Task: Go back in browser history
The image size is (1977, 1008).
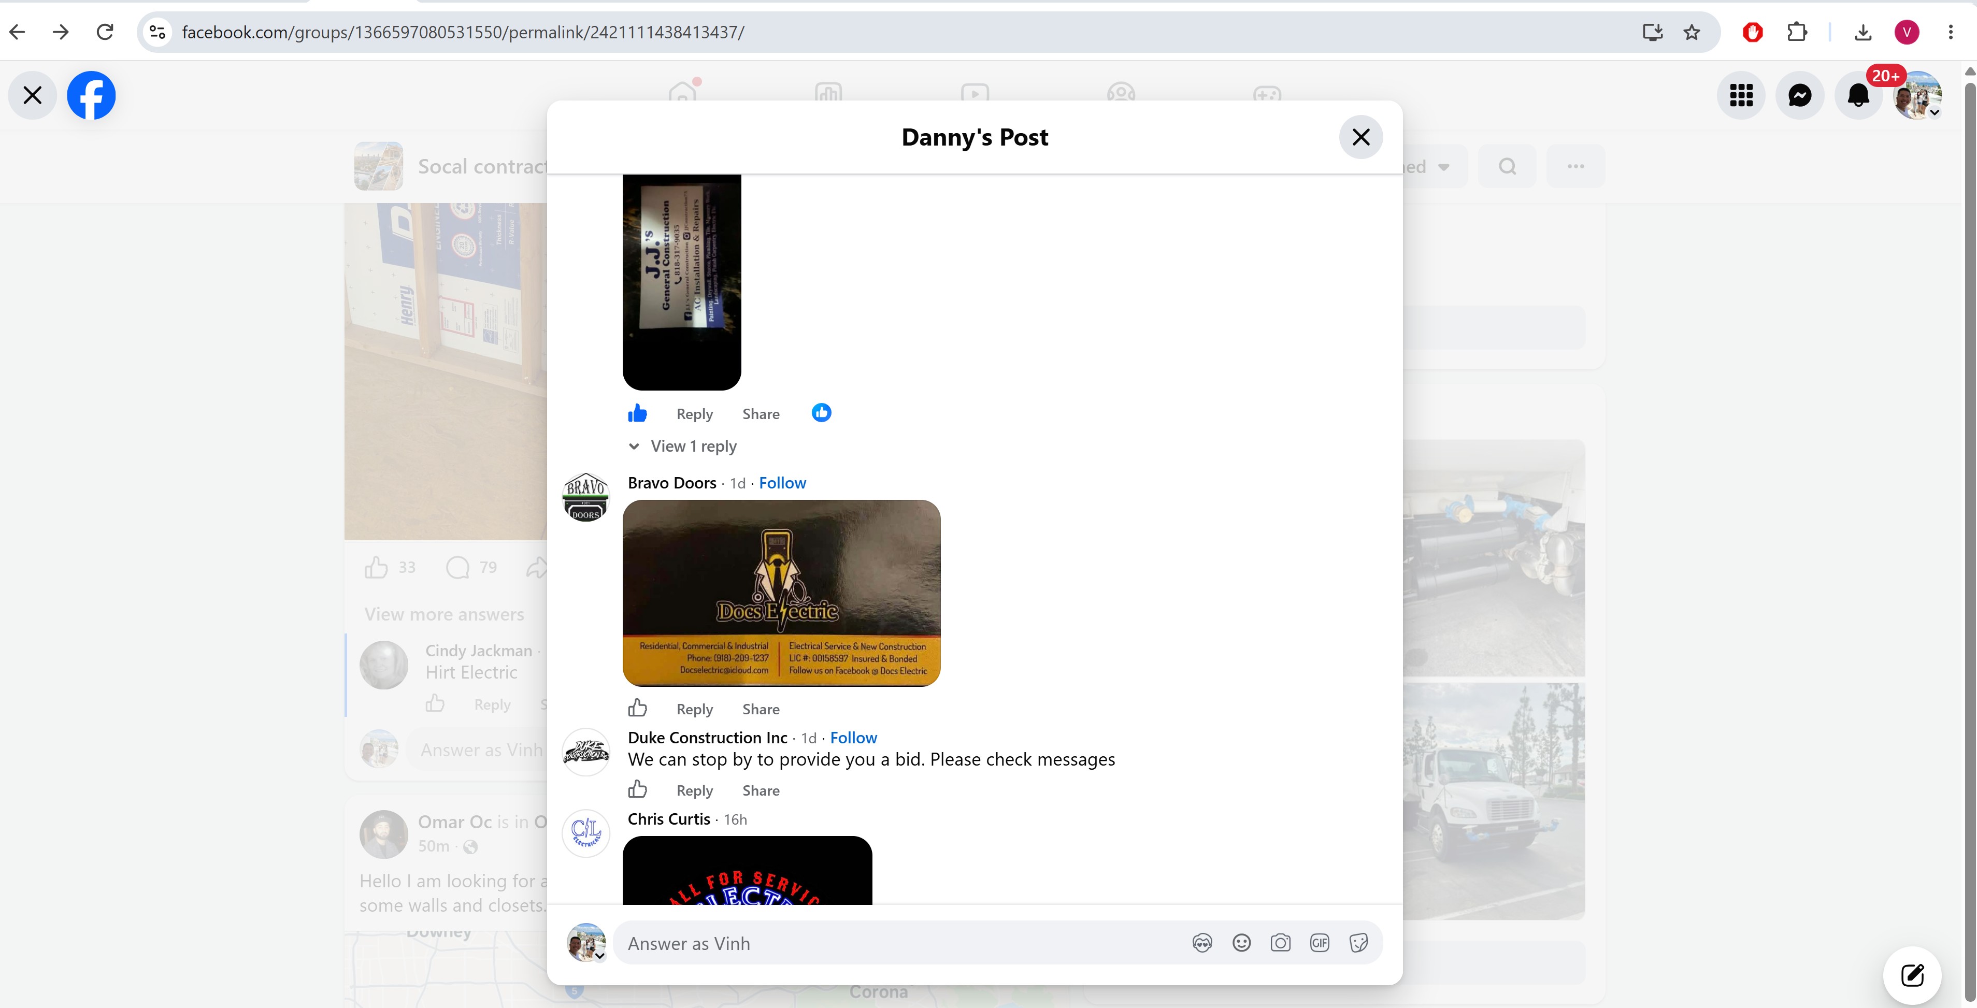Action: pos(18,32)
